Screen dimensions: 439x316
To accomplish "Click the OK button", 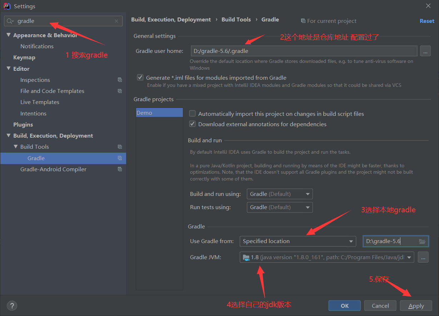I will (345, 306).
